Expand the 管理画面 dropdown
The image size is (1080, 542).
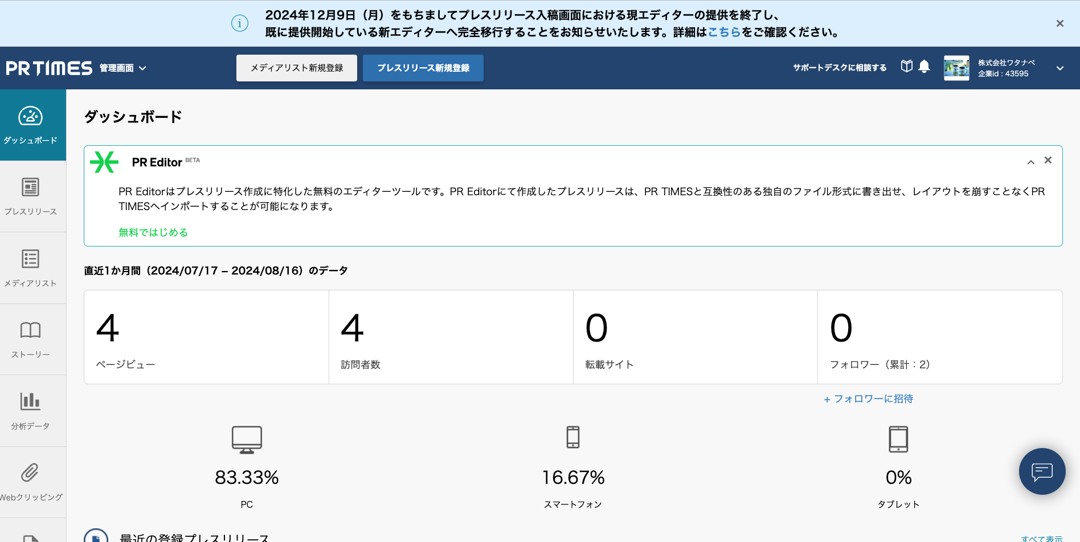pos(122,68)
